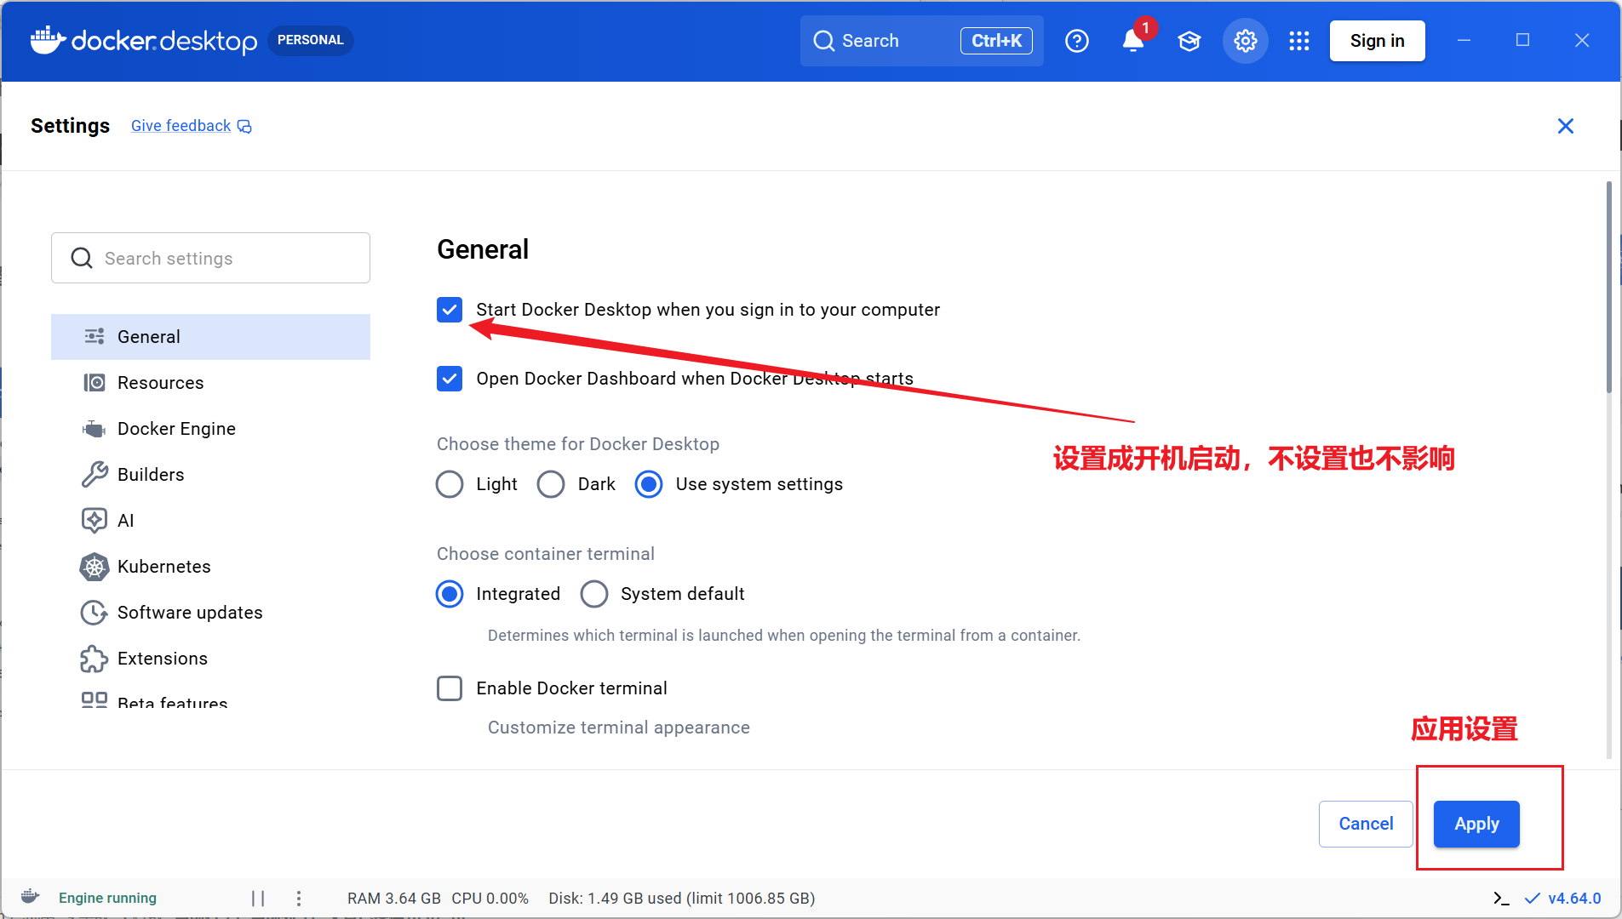Click the Resources disk icon
Image resolution: width=1622 pixels, height=919 pixels.
coord(95,382)
